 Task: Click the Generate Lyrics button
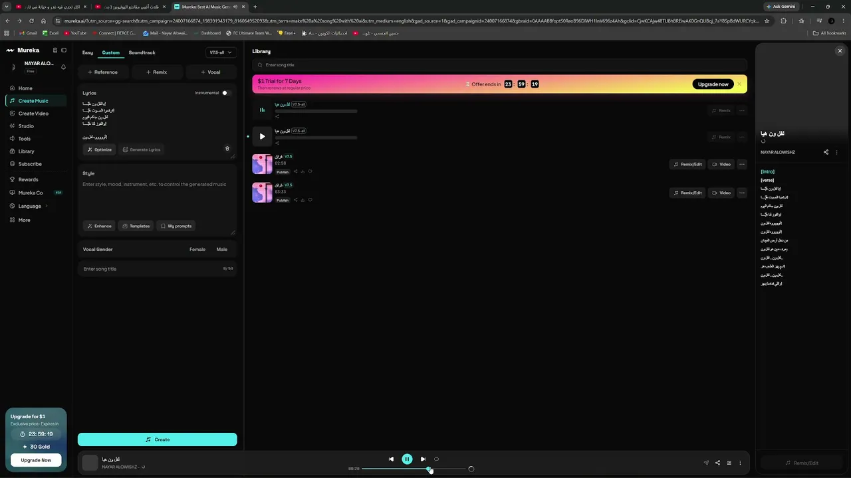tap(142, 149)
